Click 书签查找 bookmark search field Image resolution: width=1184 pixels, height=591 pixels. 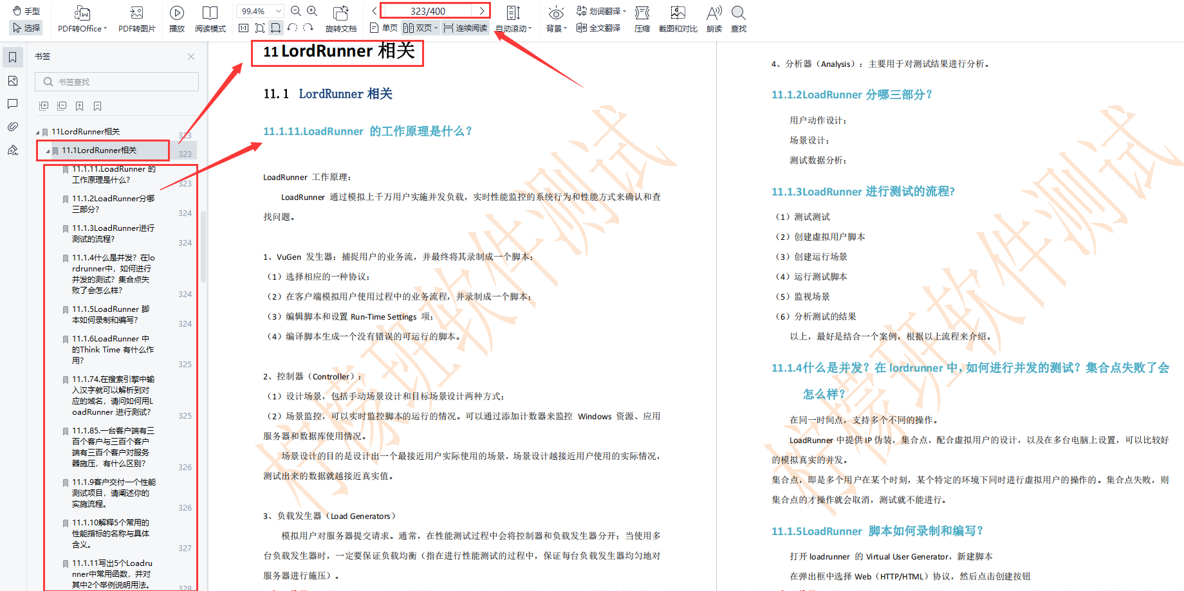tap(117, 82)
